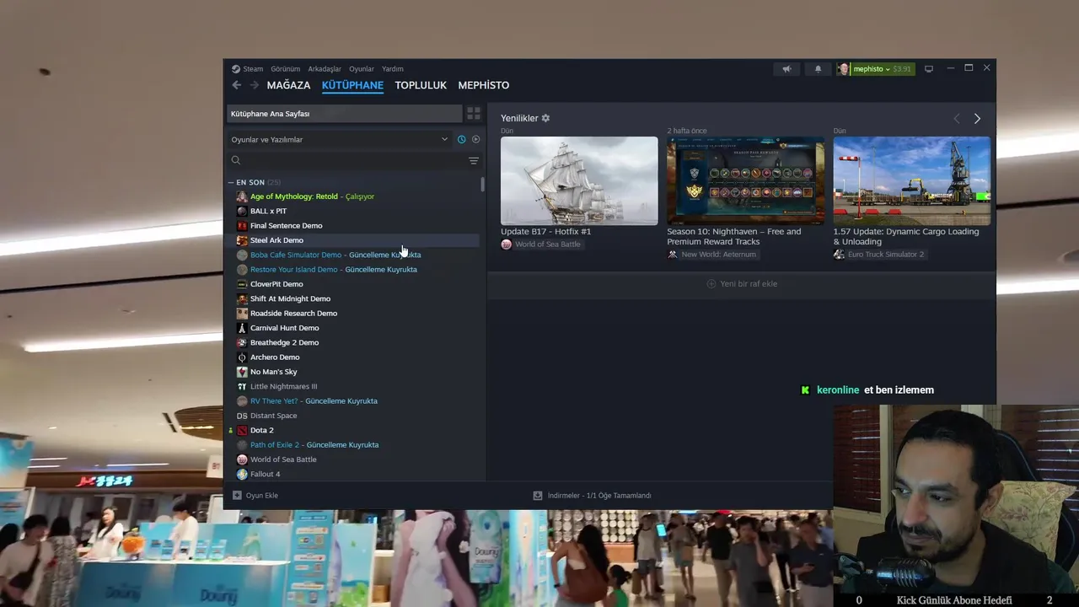
Task: Click the CloverPit Demo icon
Action: pyautogui.click(x=242, y=284)
